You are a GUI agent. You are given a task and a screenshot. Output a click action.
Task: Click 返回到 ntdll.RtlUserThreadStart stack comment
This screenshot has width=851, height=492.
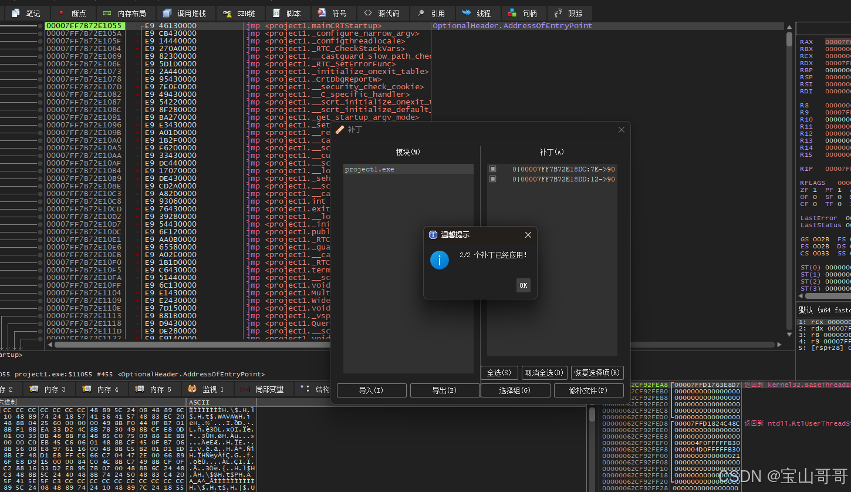(x=797, y=423)
